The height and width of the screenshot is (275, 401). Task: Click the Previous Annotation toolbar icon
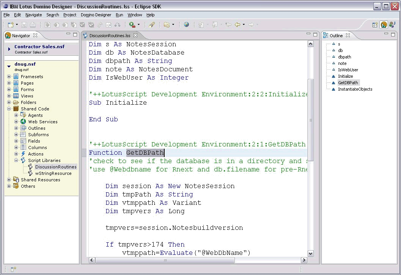click(215, 25)
